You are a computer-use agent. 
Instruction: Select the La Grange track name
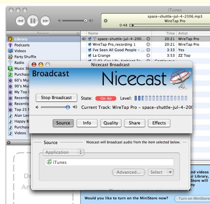click(x=101, y=55)
